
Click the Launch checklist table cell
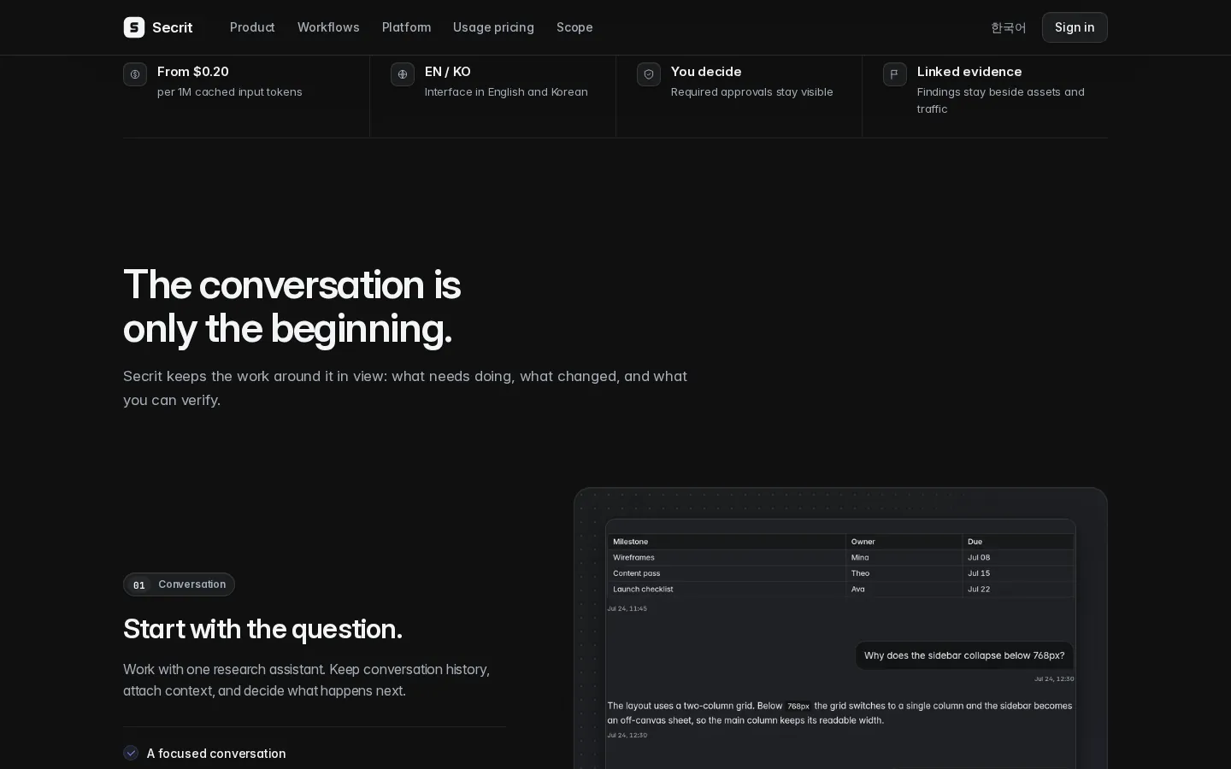point(726,589)
